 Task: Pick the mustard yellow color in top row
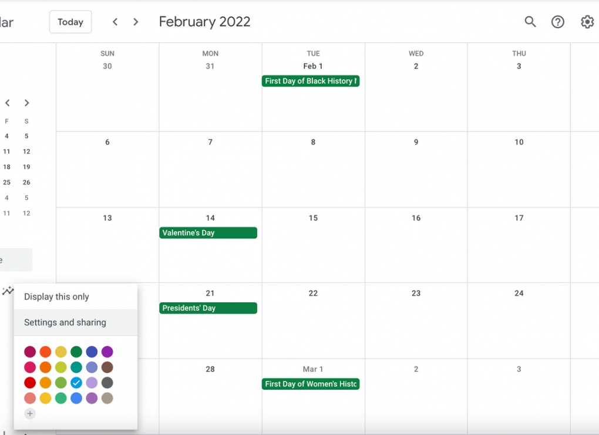(x=60, y=352)
